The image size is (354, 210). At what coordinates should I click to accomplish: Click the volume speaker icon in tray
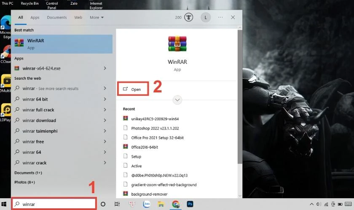pos(319,204)
